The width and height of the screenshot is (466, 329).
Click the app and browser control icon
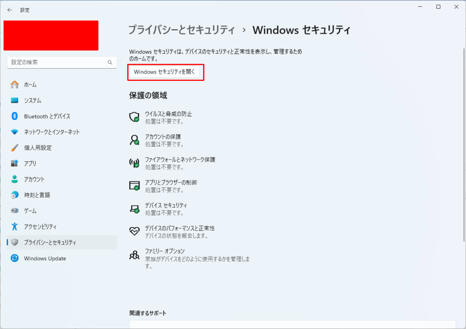[134, 185]
